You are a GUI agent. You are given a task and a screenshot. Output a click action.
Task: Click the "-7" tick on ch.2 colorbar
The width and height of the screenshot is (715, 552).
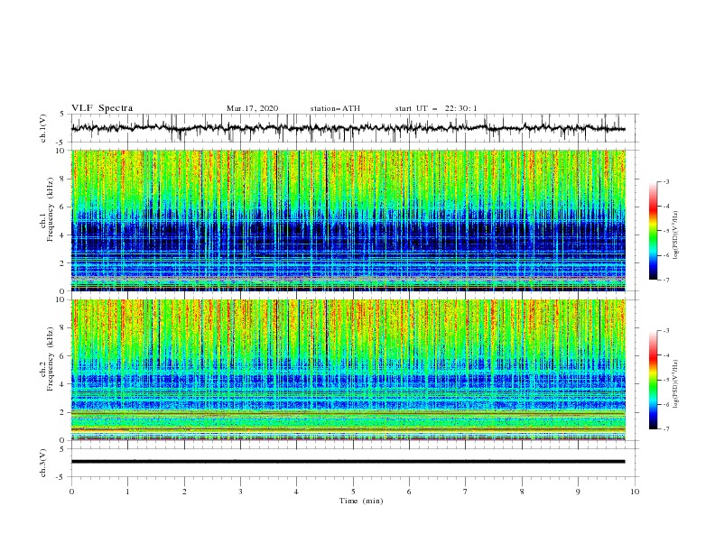(666, 429)
